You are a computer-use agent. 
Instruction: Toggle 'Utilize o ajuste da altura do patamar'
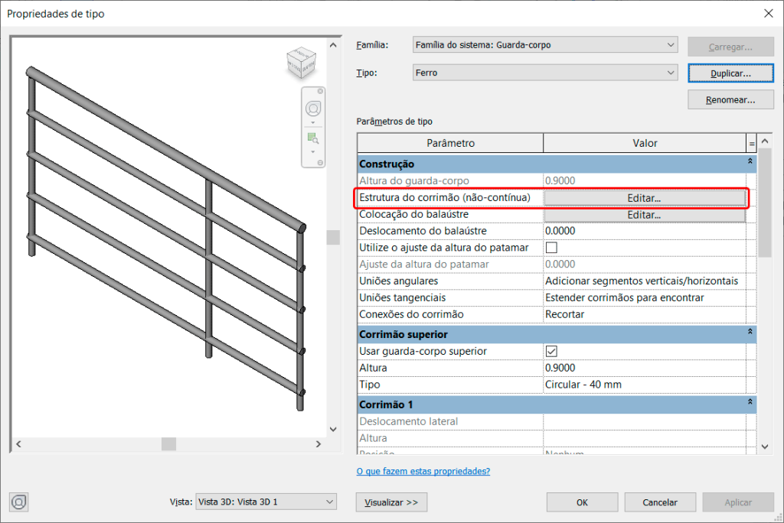551,248
